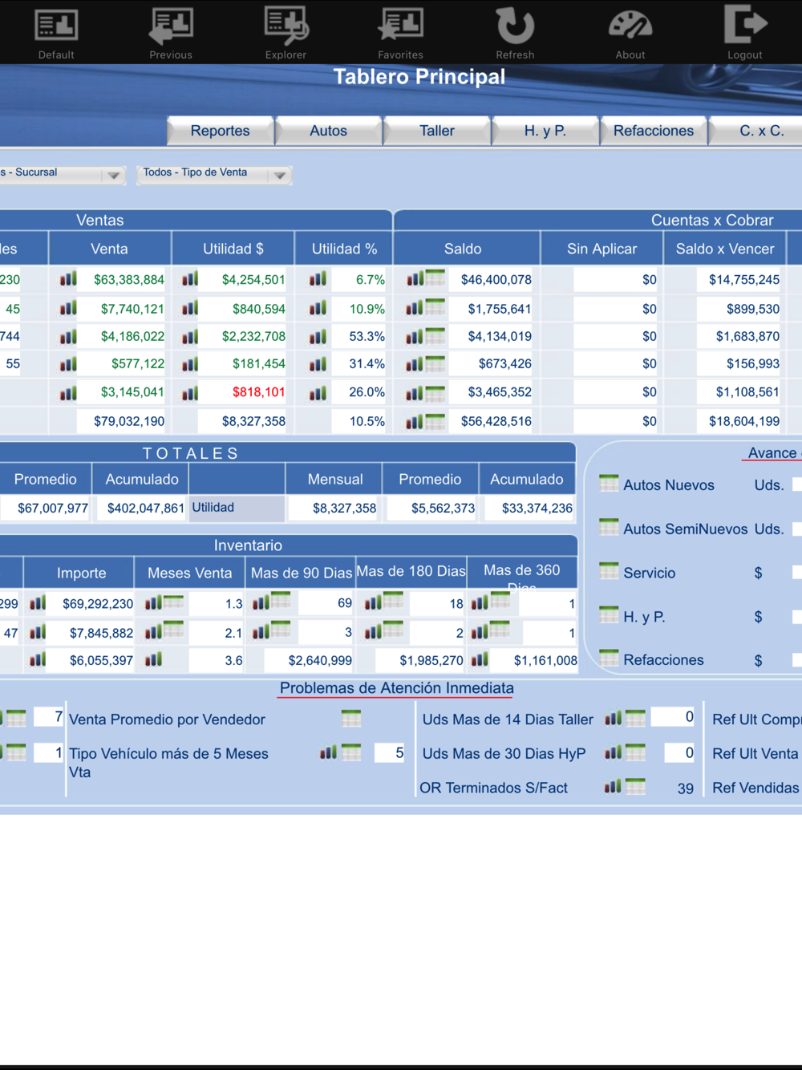Open table icon beside Saldo total $56,428,516
This screenshot has width=802, height=1070.
pyautogui.click(x=435, y=420)
